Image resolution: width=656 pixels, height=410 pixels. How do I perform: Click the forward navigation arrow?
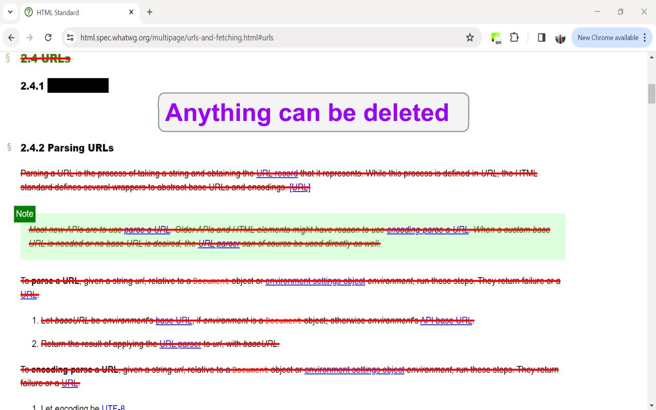(x=30, y=37)
